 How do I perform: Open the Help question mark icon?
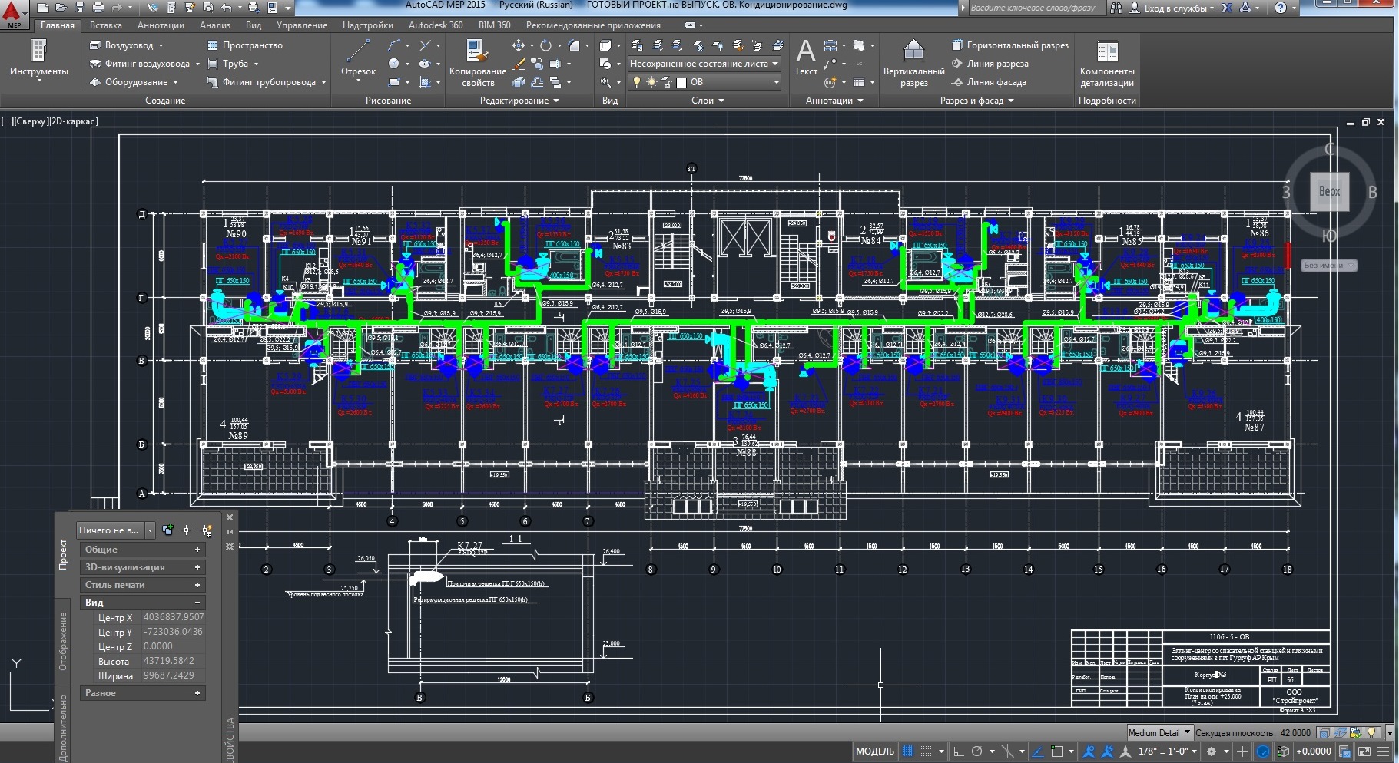(1280, 8)
